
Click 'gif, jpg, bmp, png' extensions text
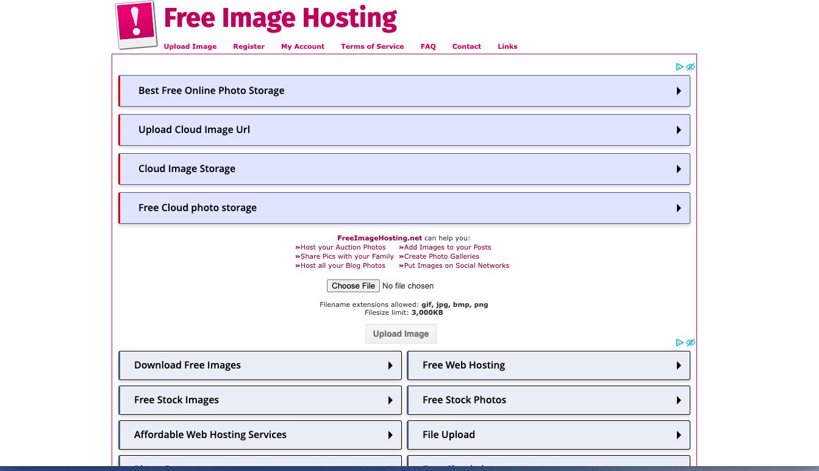pyautogui.click(x=455, y=304)
